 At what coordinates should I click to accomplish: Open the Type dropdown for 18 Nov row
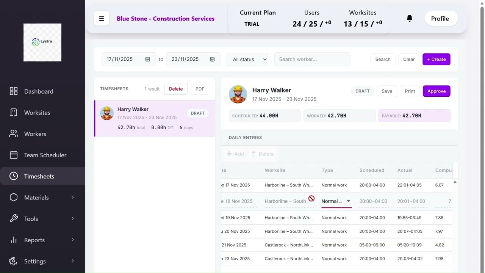pyautogui.click(x=336, y=201)
